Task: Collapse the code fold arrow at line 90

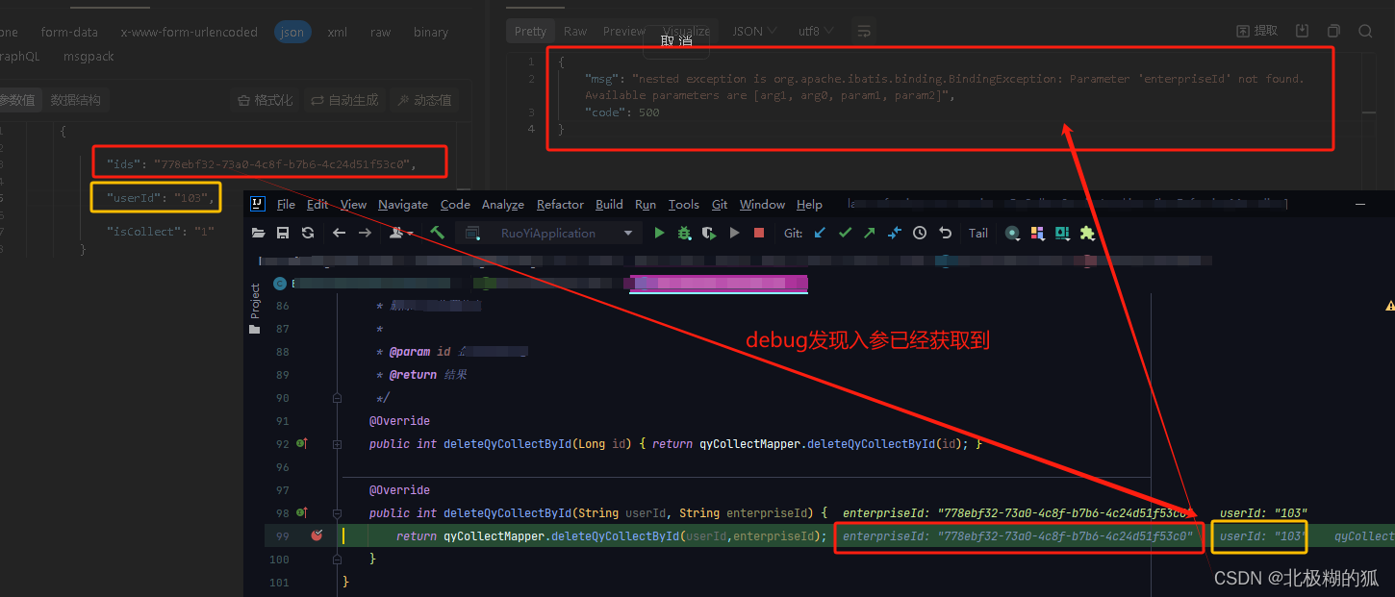Action: click(336, 397)
